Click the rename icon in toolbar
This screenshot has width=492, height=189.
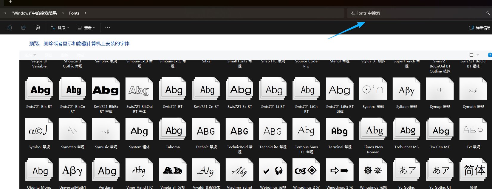click(x=9, y=28)
